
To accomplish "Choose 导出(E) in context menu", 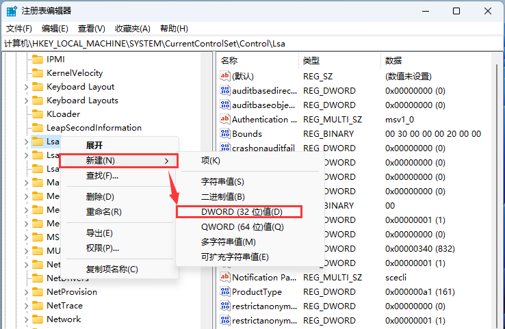I will point(120,233).
